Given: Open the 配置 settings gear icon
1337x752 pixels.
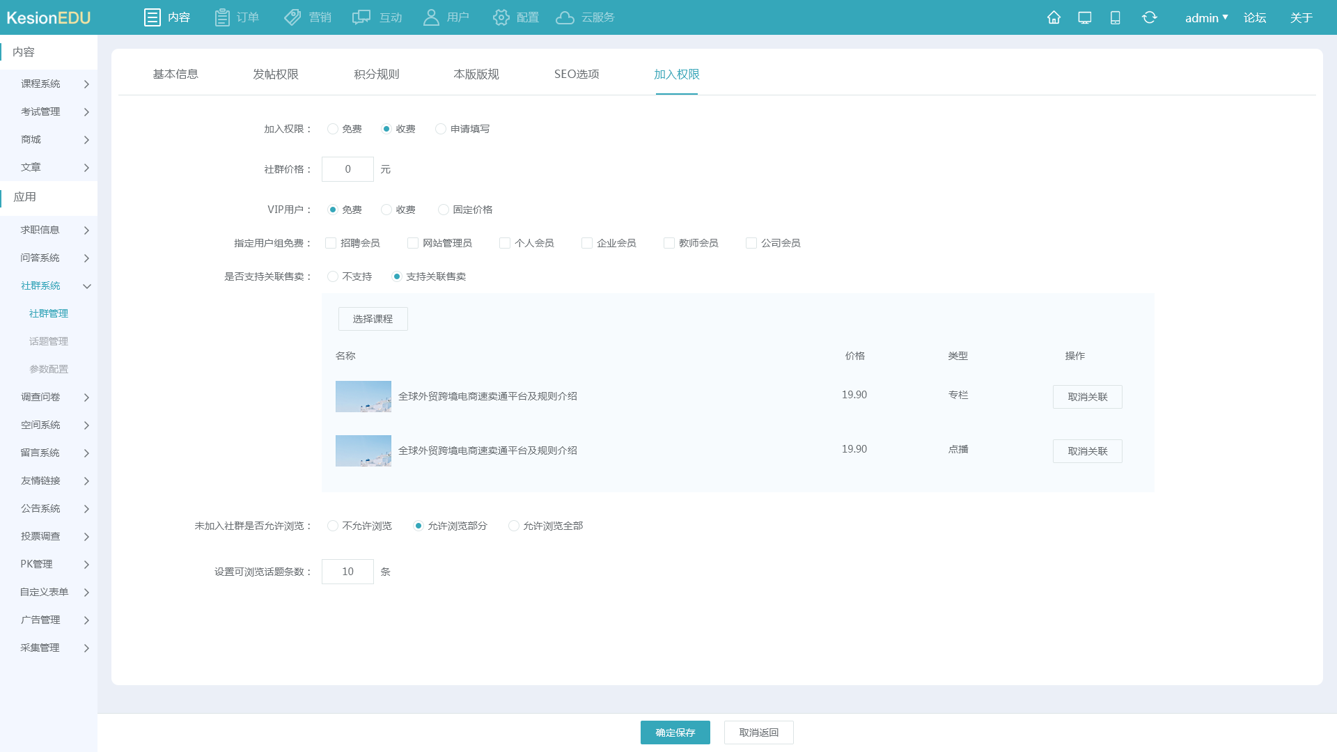Looking at the screenshot, I should click(x=501, y=17).
